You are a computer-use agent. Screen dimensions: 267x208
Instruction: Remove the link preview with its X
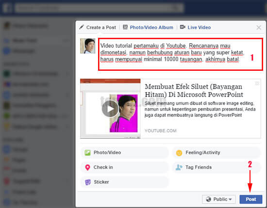pyautogui.click(x=257, y=83)
